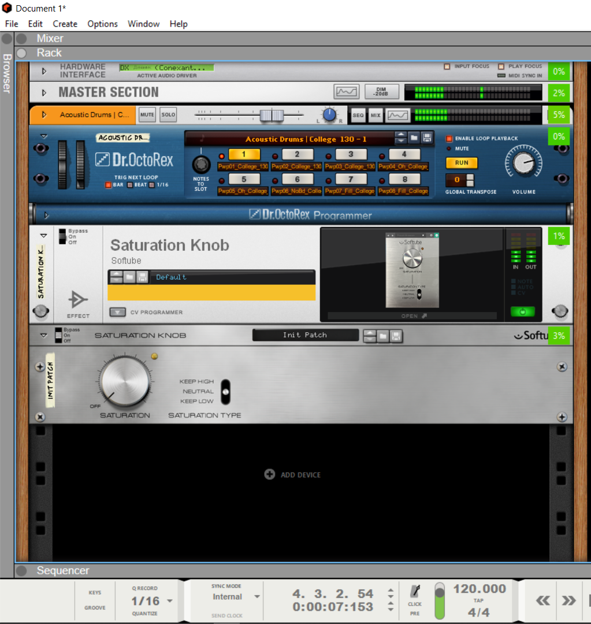Click the Dr.OctoRex patch up/down arrows
Image resolution: width=591 pixels, height=624 pixels.
[x=401, y=138]
